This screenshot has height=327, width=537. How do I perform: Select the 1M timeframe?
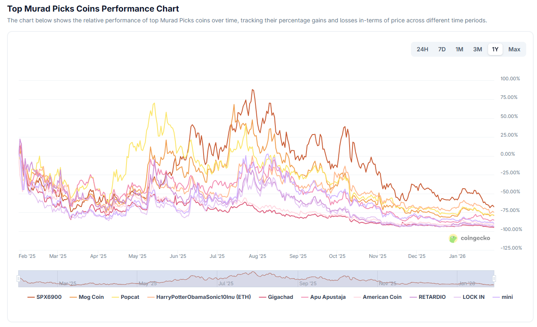click(459, 49)
